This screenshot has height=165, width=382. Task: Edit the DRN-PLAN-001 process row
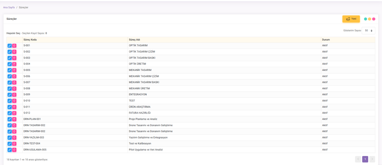click(10, 119)
